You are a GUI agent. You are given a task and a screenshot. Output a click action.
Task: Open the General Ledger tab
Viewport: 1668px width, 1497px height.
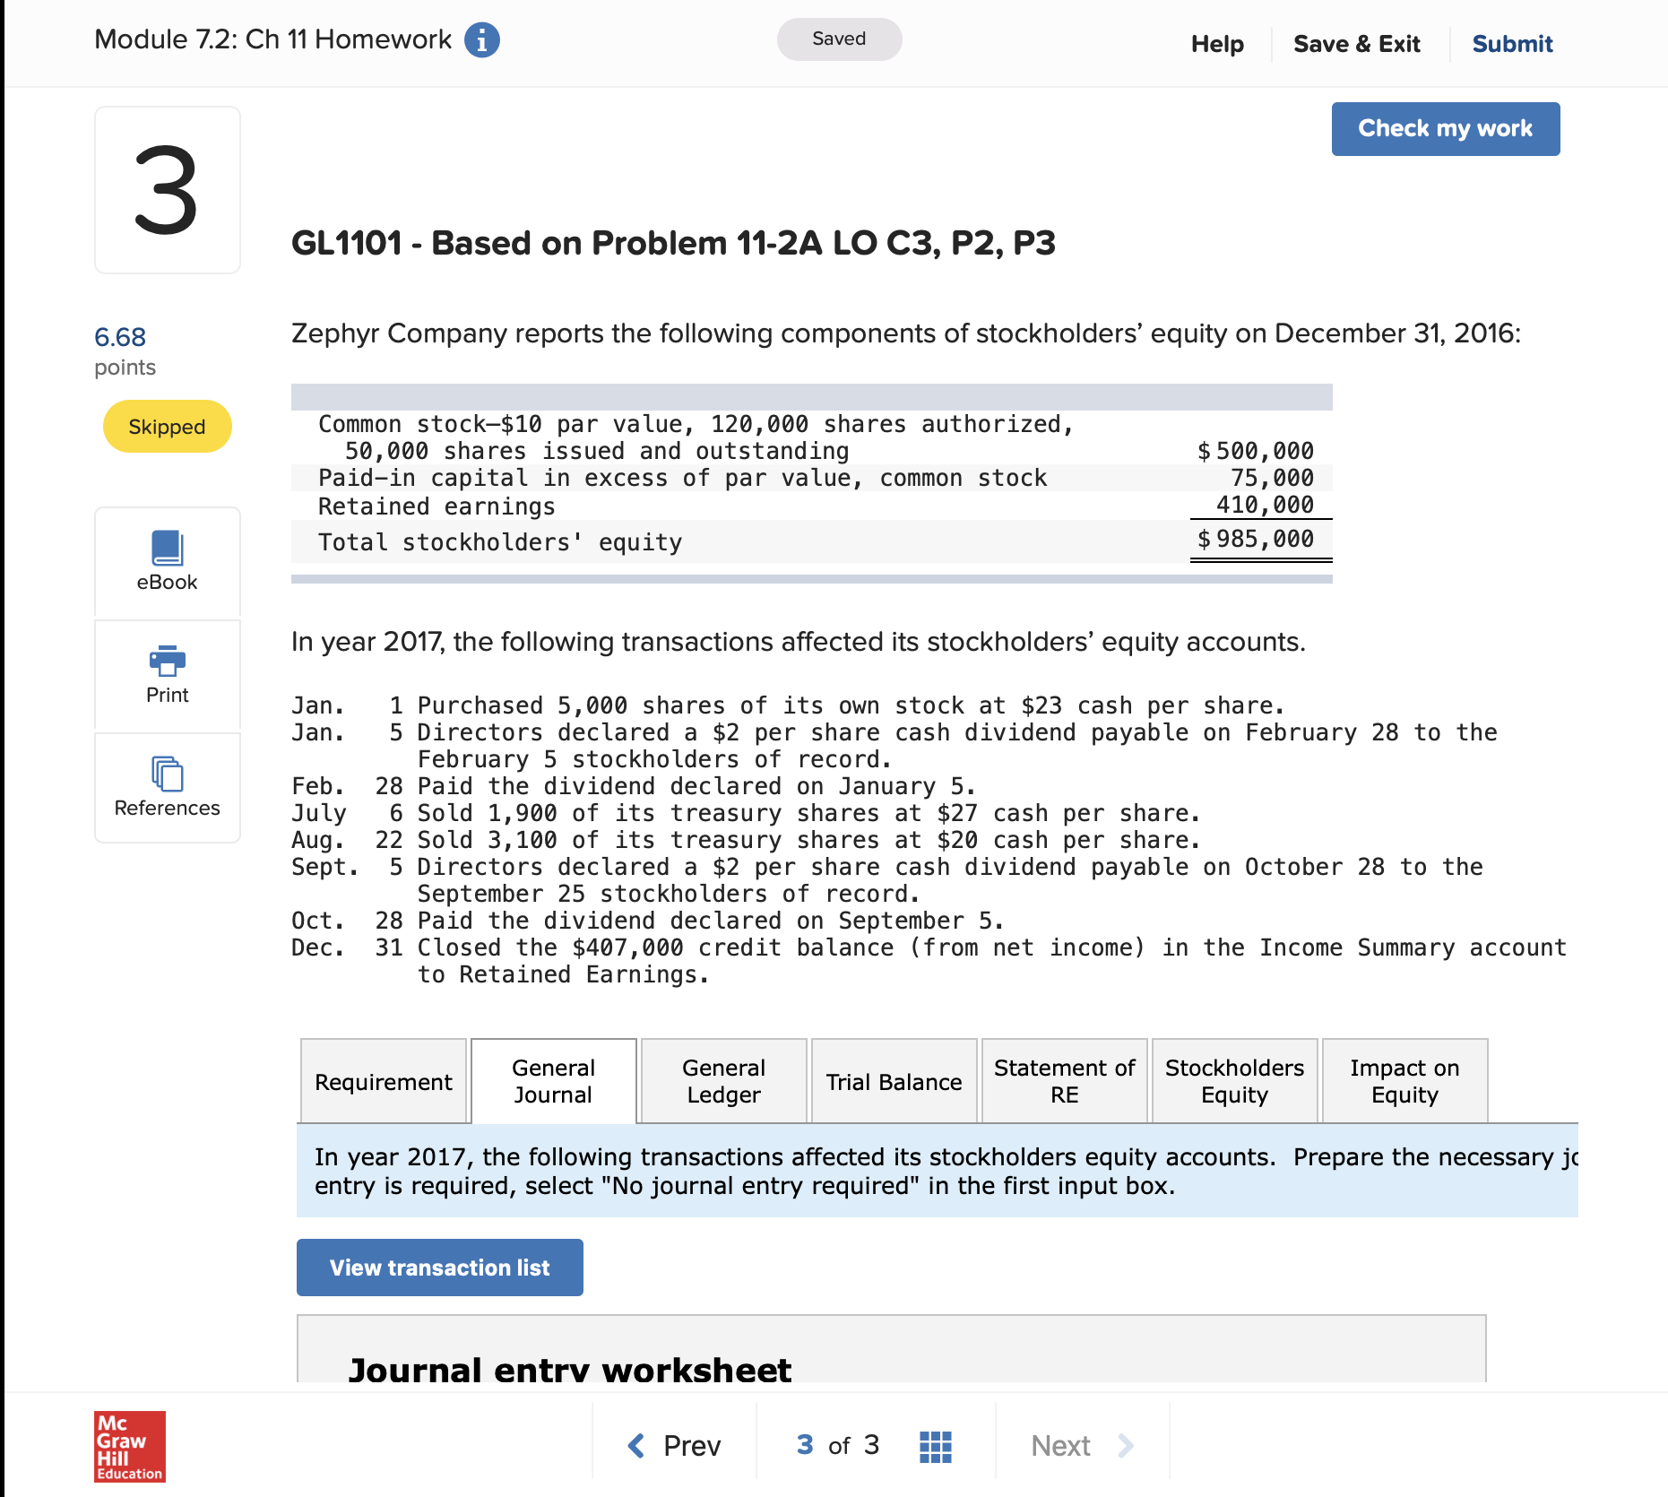pyautogui.click(x=724, y=1081)
